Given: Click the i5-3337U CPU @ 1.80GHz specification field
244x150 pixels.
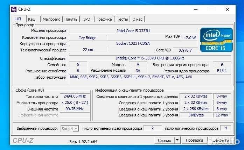Looking at the screenshot, I should [150, 58].
